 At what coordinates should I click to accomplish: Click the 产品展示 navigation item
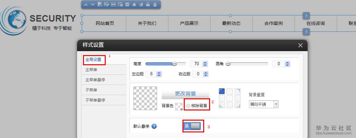pyautogui.click(x=189, y=23)
